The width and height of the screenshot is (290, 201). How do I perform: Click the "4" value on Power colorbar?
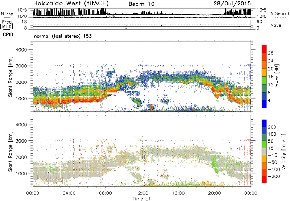tap(269, 100)
